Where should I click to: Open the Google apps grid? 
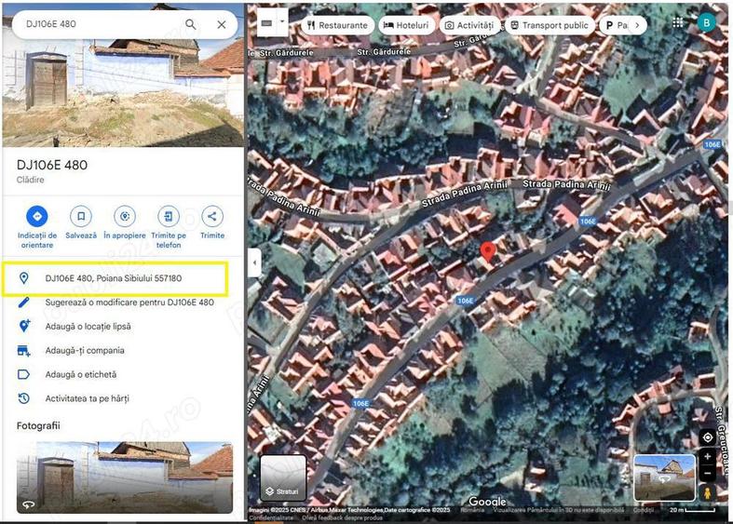[677, 23]
